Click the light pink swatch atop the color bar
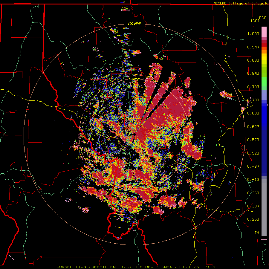This screenshot has width=269, height=269. 264,32
